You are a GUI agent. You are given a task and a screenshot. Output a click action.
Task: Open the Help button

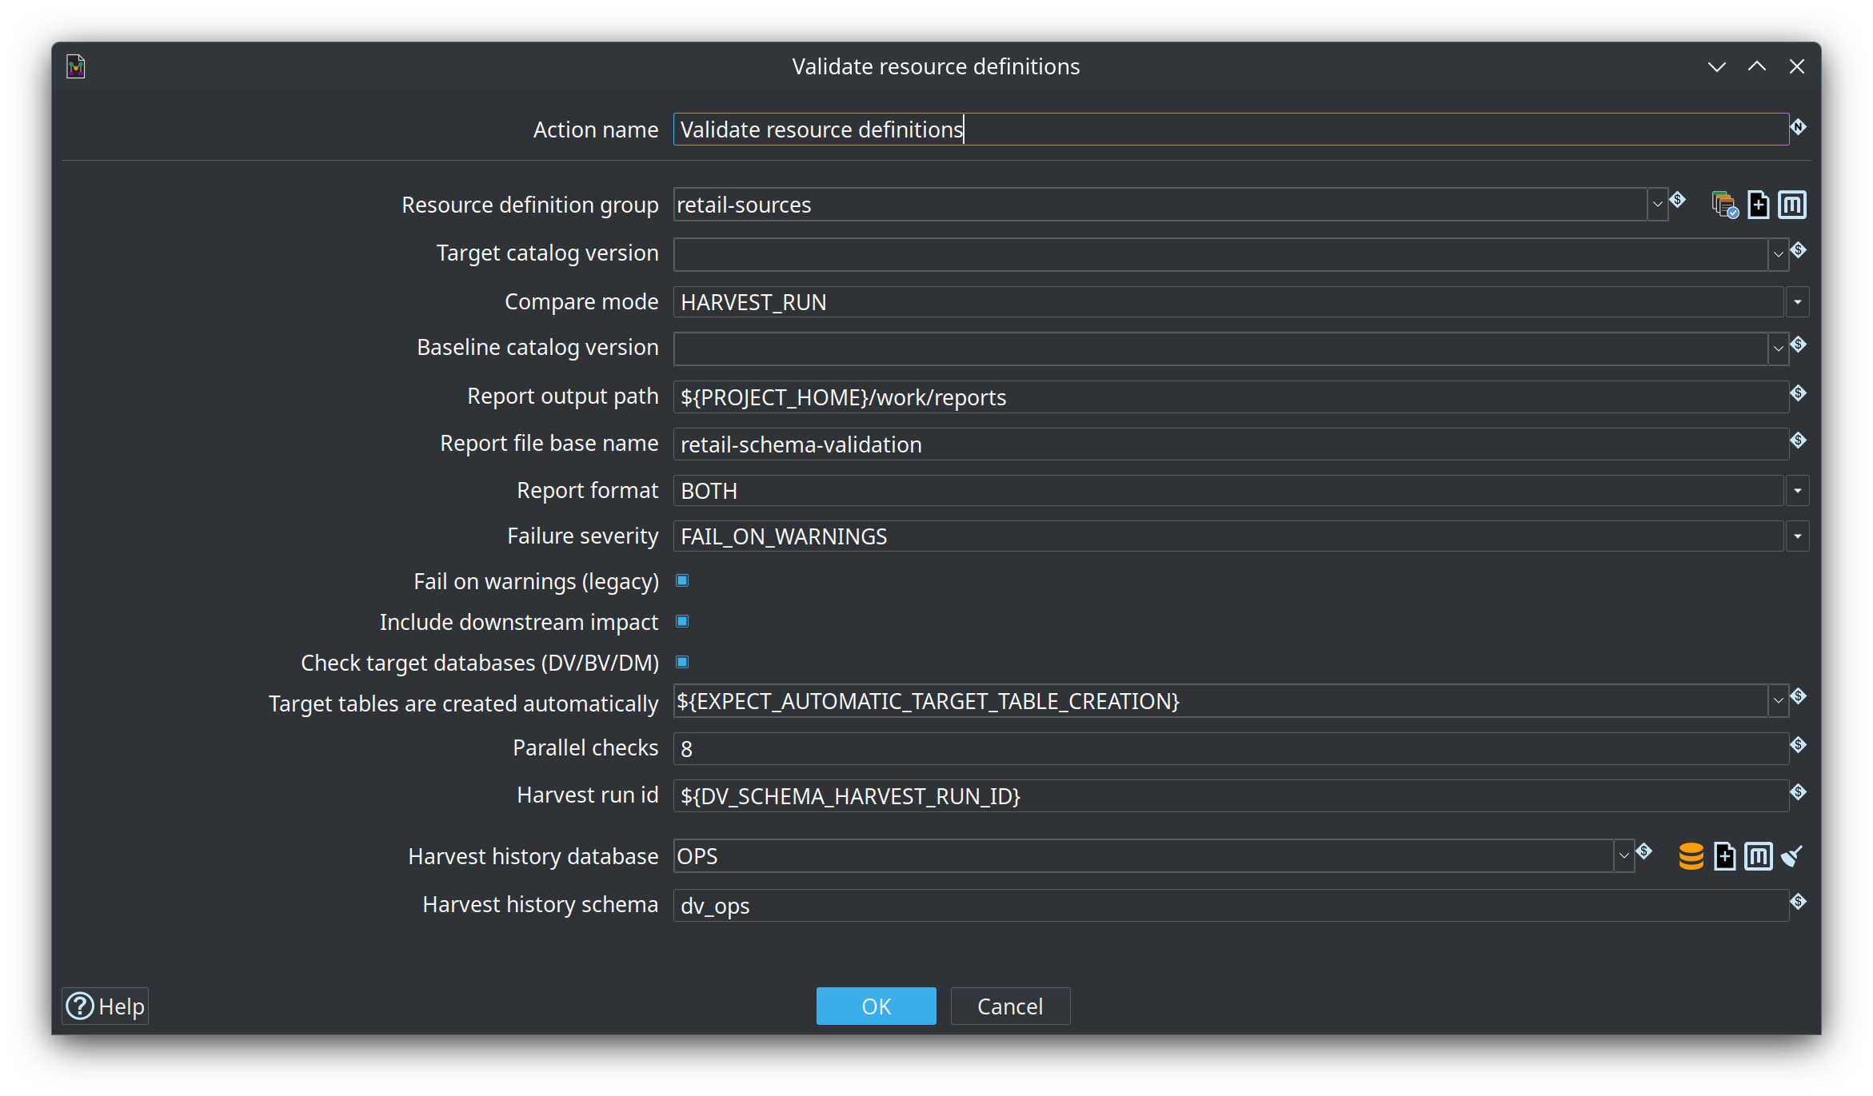106,1006
